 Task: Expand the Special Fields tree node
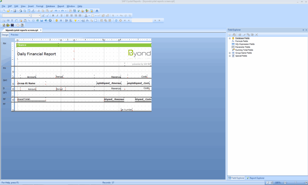(x=230, y=56)
